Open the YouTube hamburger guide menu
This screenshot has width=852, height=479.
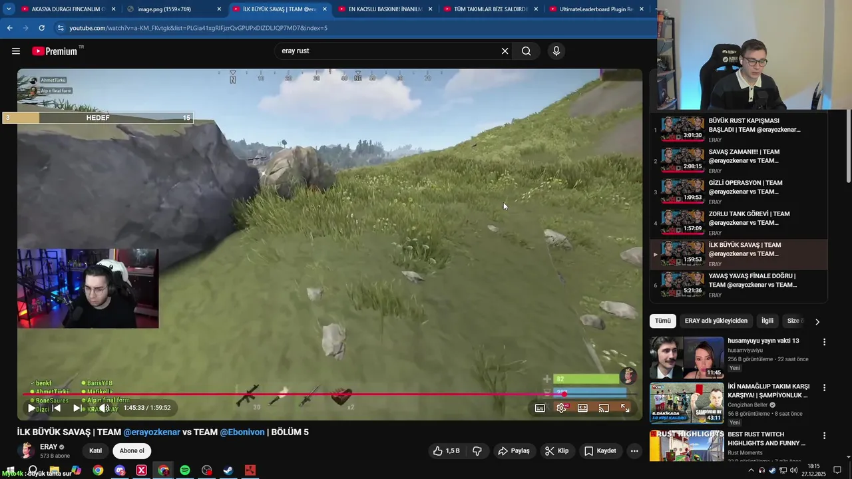point(16,51)
